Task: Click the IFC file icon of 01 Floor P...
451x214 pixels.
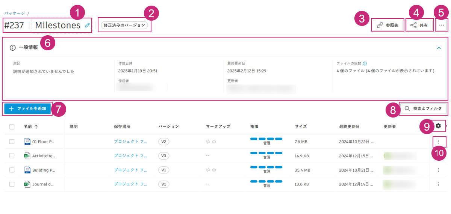Action: click(x=27, y=142)
